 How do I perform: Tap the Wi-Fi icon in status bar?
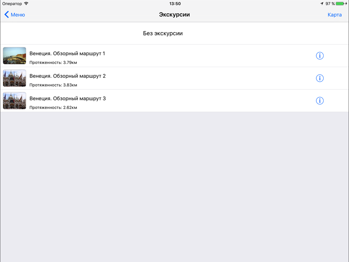26,3
